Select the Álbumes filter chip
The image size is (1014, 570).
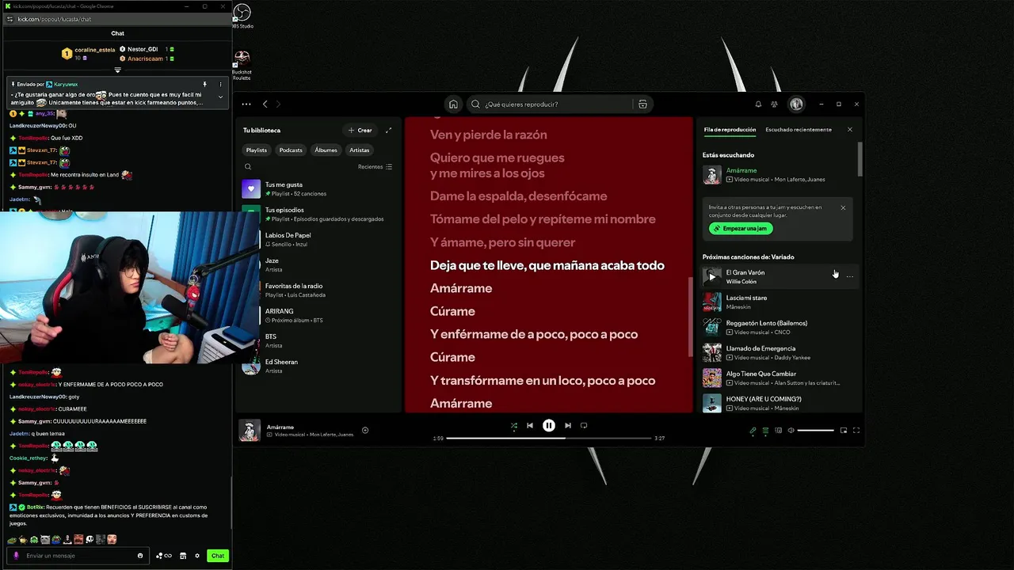point(326,150)
